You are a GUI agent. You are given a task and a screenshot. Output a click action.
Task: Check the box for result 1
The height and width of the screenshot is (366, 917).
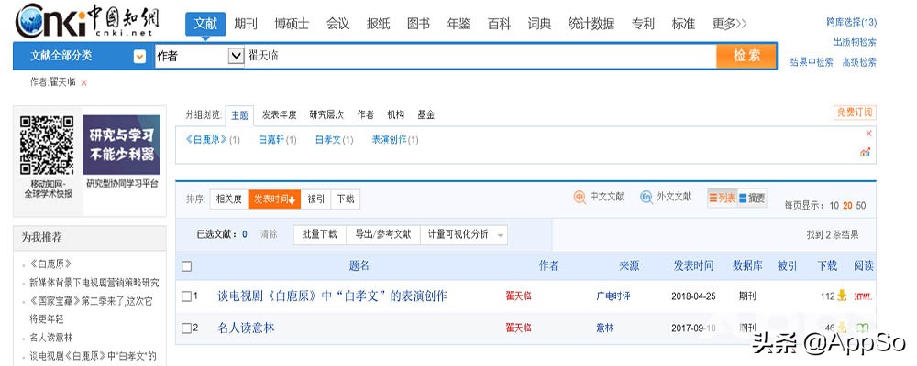(186, 296)
